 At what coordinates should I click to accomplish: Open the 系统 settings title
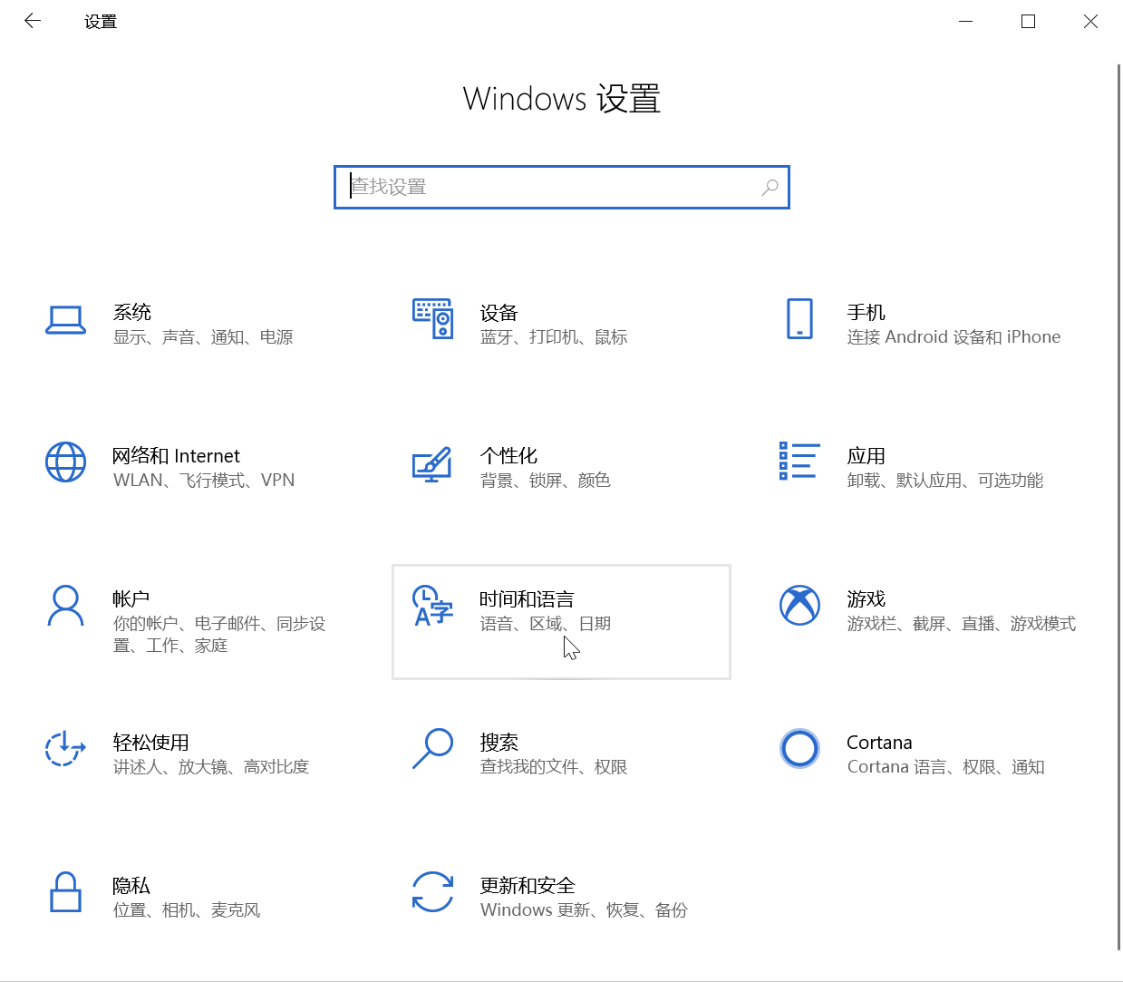132,312
